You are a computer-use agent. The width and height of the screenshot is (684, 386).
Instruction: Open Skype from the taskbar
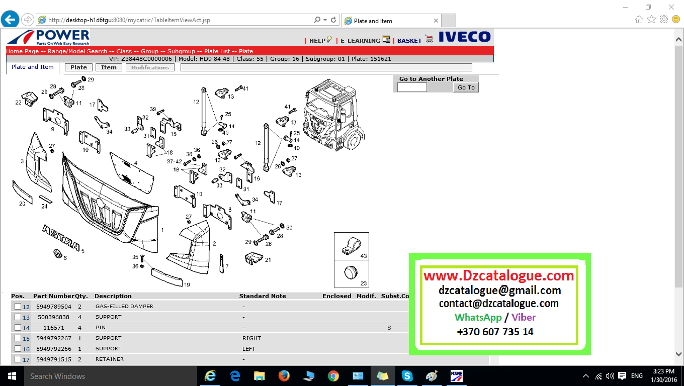point(407,376)
